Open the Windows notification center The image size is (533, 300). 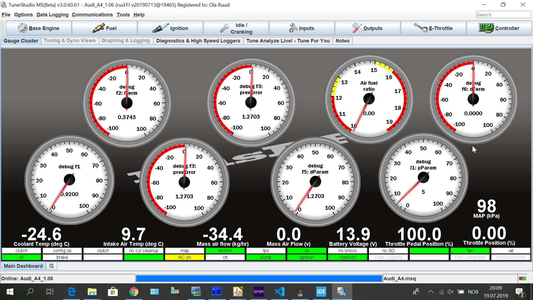[520, 292]
